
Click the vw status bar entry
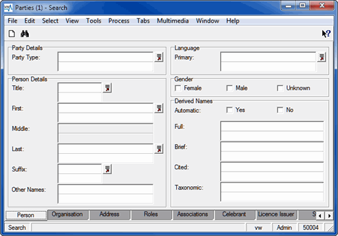point(258,228)
